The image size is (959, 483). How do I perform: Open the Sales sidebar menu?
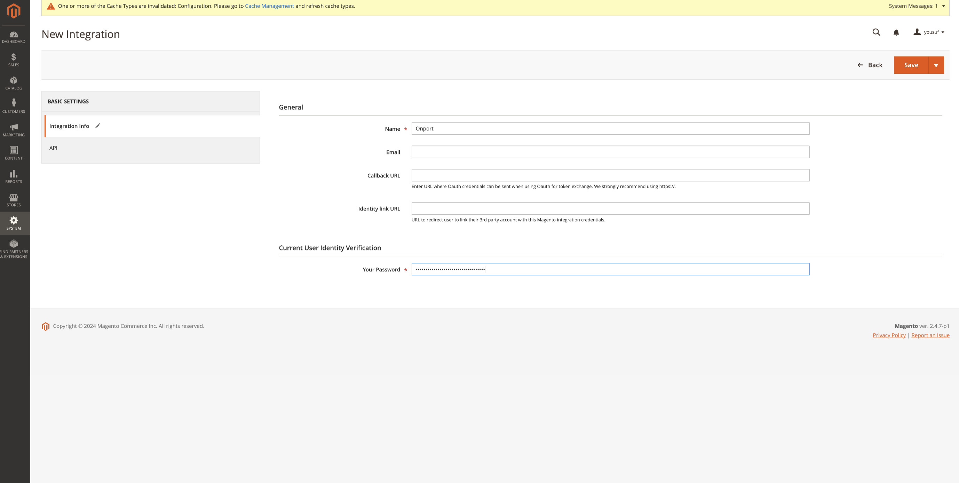coord(14,60)
